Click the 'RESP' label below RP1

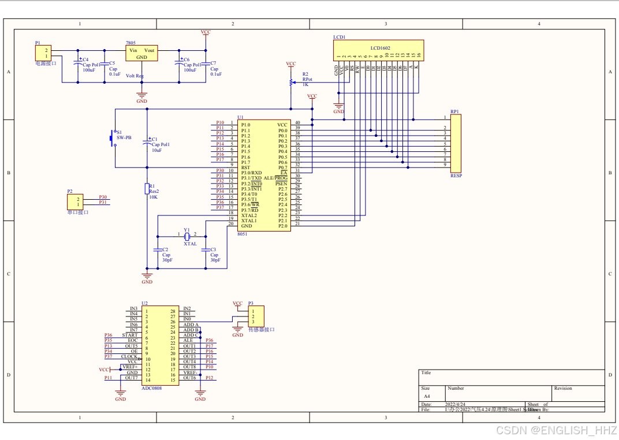[456, 176]
